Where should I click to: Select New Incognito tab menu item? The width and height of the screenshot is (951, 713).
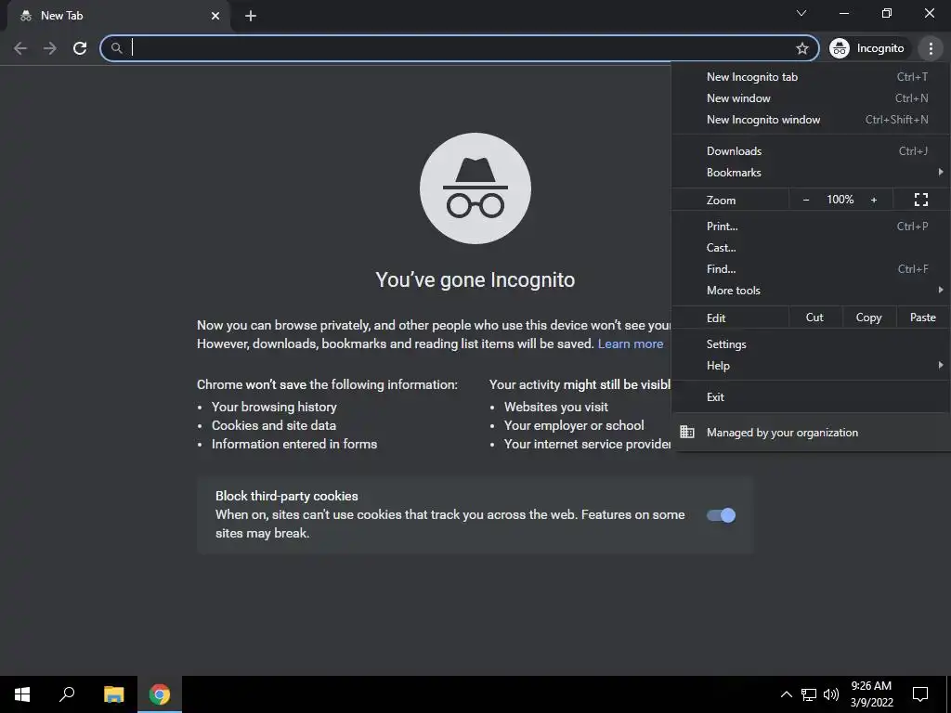tap(811, 77)
